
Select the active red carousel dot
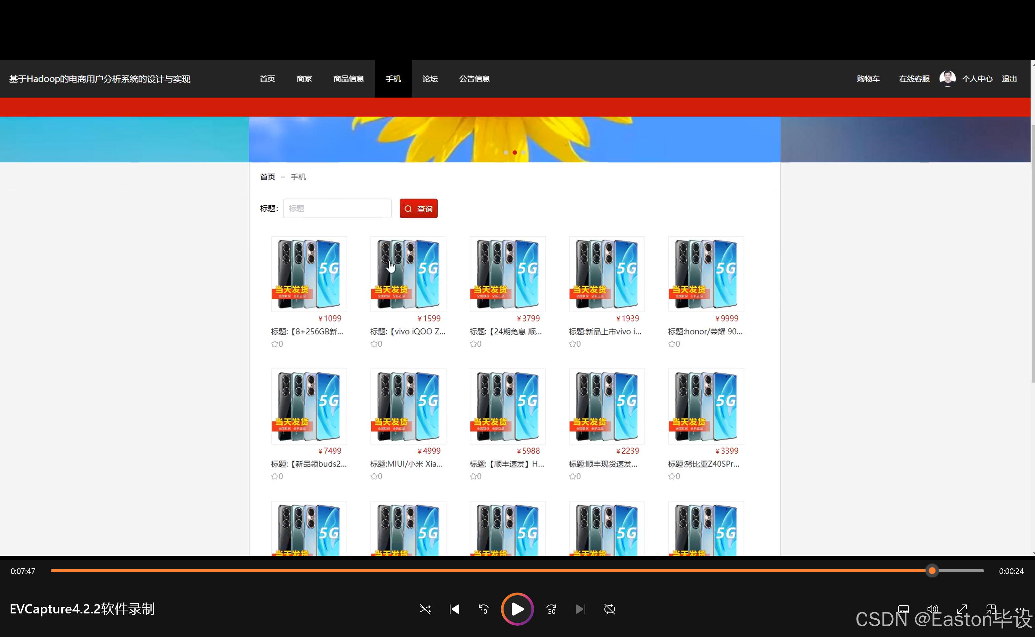tap(514, 153)
